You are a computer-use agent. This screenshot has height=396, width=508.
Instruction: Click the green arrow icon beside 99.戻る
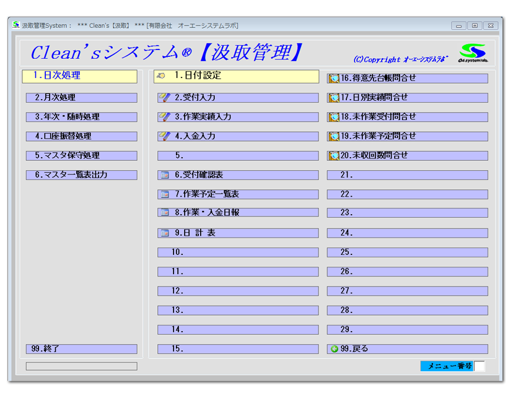pos(335,349)
